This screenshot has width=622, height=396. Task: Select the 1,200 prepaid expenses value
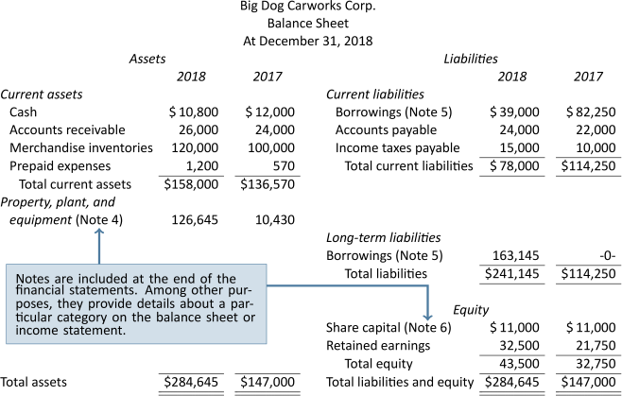tap(202, 165)
